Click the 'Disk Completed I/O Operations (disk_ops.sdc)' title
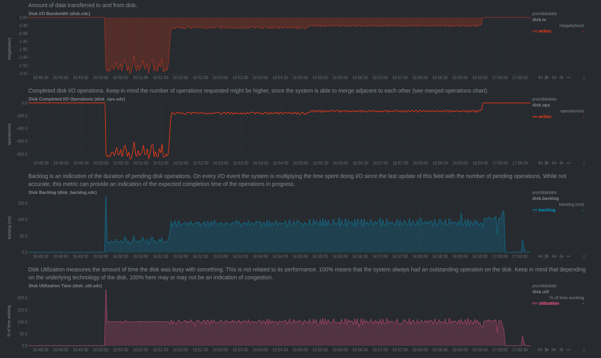The height and width of the screenshot is (358, 601). (x=77, y=99)
